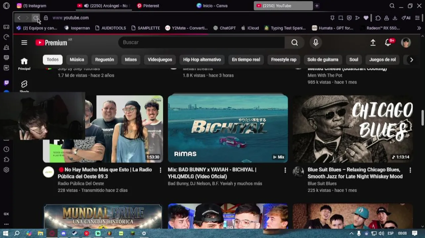Viewport: 425px width, 238px height.
Task: Reload the current YouTube page
Action: (35, 18)
